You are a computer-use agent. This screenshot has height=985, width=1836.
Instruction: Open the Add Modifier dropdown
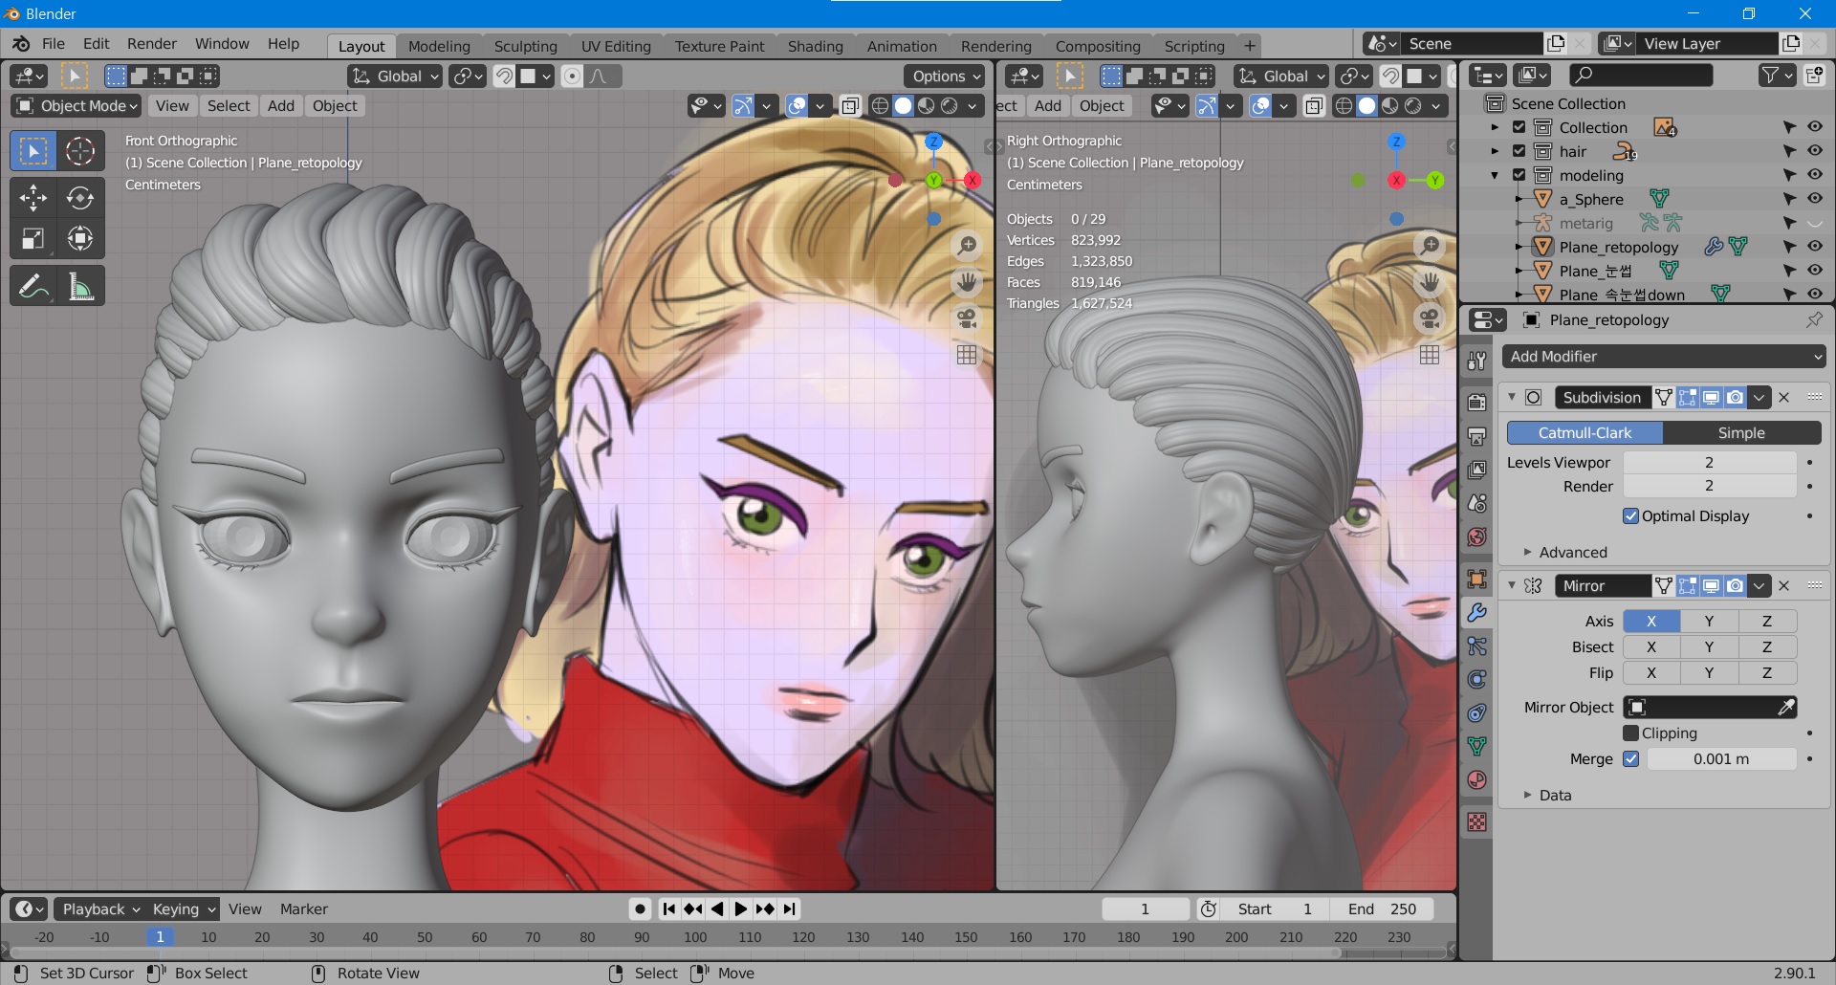[x=1664, y=357]
